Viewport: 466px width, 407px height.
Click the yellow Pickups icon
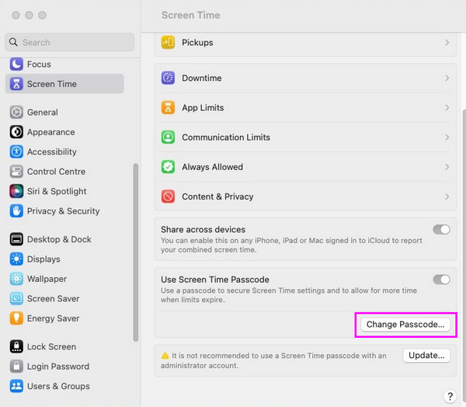(168, 42)
